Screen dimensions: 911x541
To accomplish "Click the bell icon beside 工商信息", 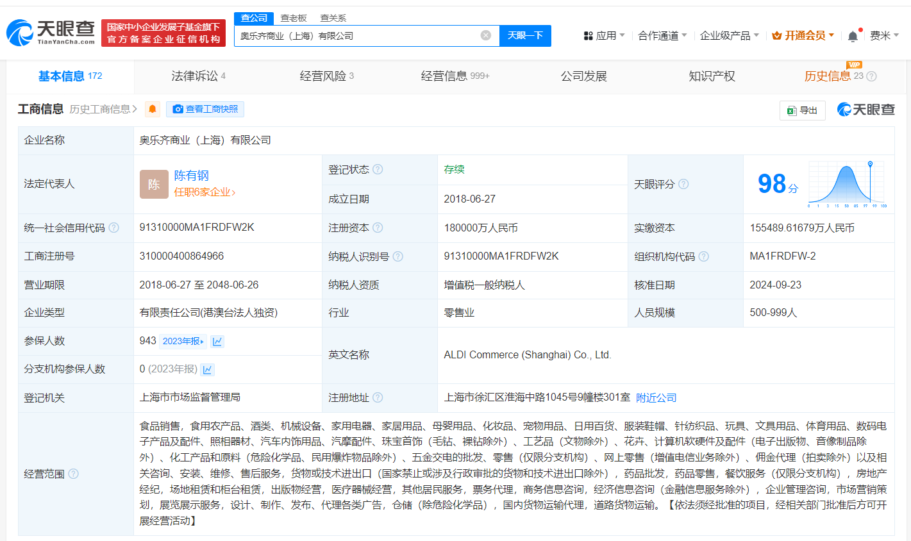I will (x=153, y=109).
